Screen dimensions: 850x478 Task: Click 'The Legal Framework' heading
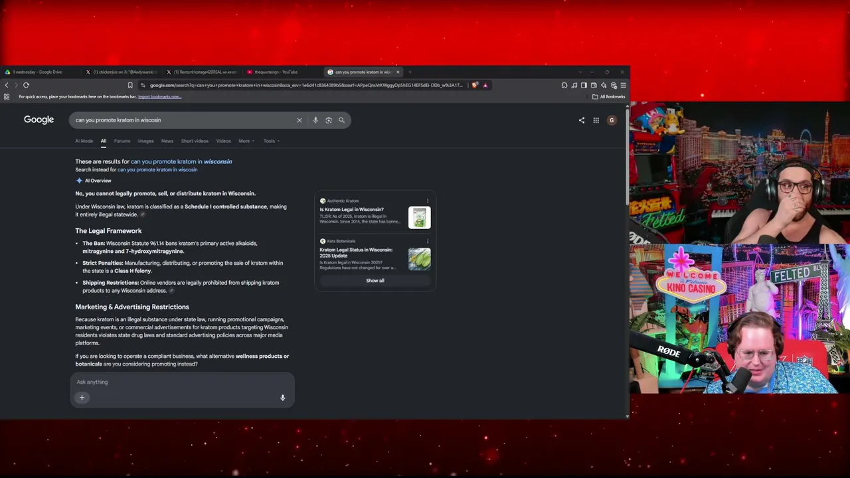tap(108, 231)
